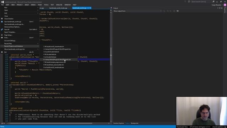The image size is (227, 128).
Task: Click the Save handmade_world.cpp disk icon
Action: tap(2, 22)
